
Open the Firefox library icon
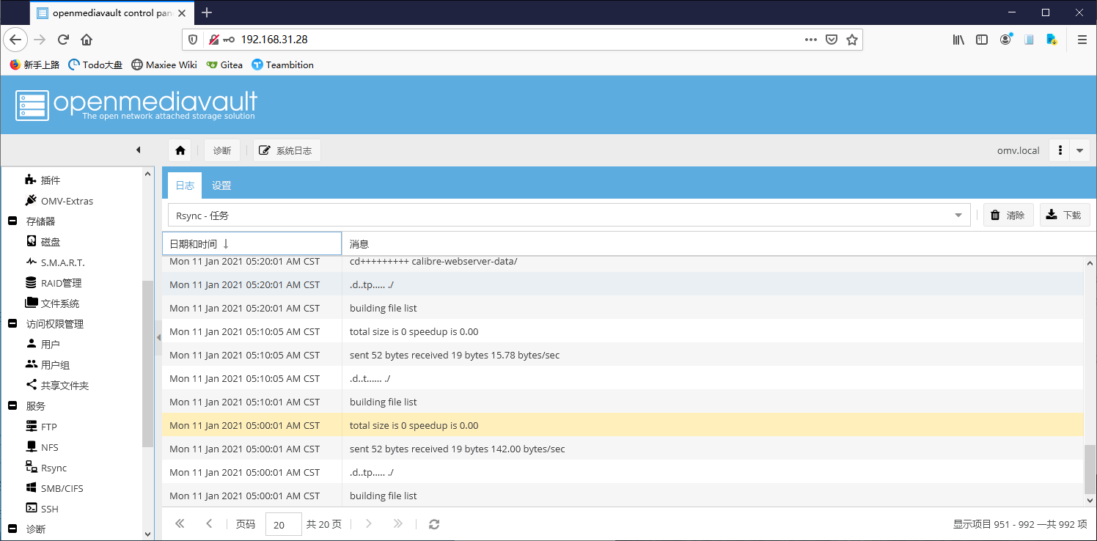click(958, 40)
